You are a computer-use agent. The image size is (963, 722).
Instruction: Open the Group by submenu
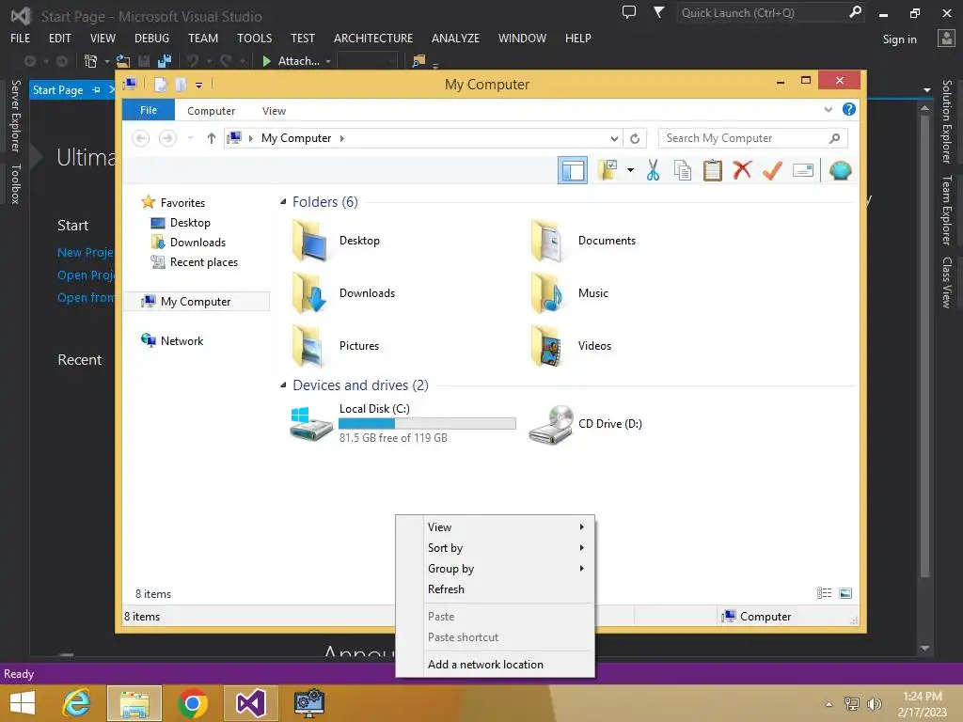click(x=495, y=569)
